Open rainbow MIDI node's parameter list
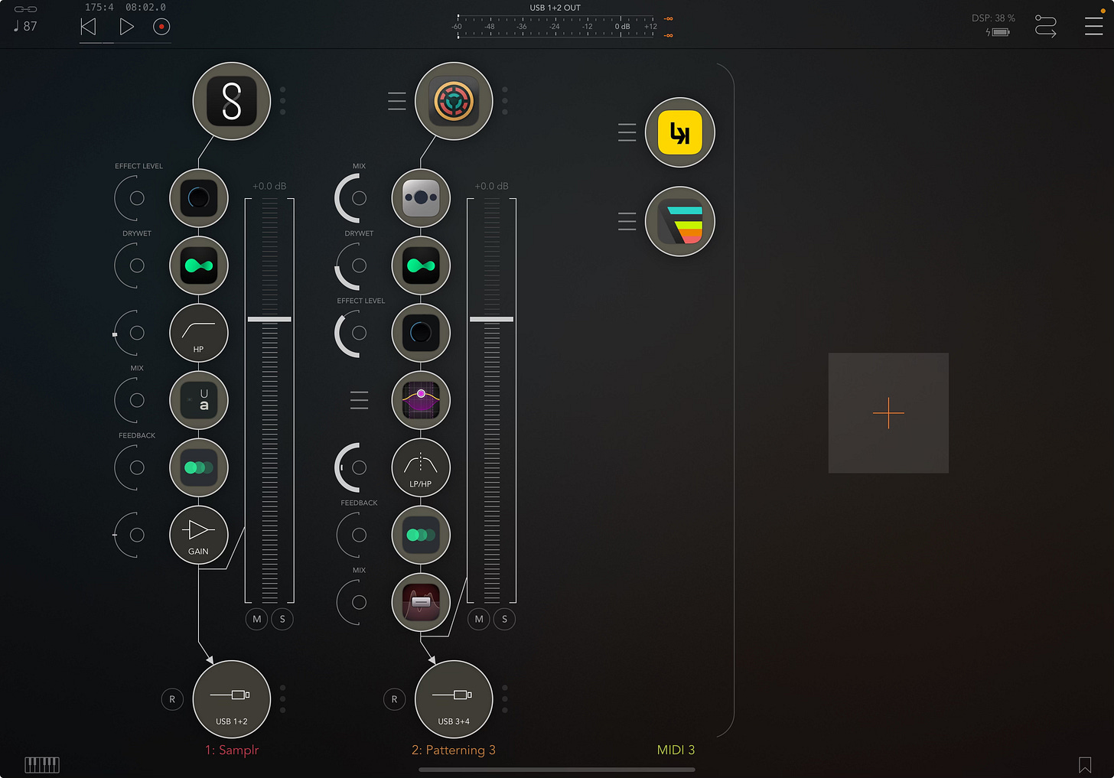1114x778 pixels. [x=627, y=221]
